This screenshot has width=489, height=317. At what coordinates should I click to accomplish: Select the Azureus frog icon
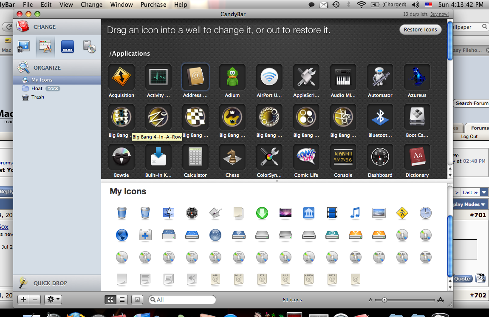417,77
